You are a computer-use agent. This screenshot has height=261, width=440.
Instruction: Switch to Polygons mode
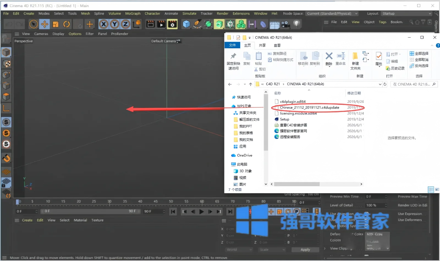click(6, 97)
